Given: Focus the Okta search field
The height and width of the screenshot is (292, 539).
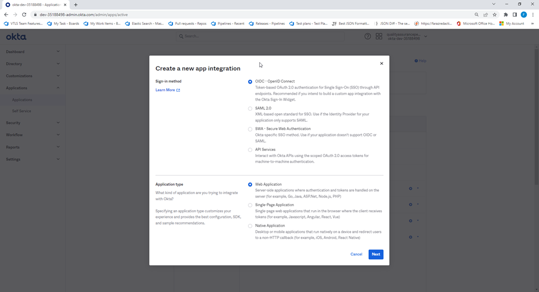Looking at the screenshot, I should (x=260, y=36).
